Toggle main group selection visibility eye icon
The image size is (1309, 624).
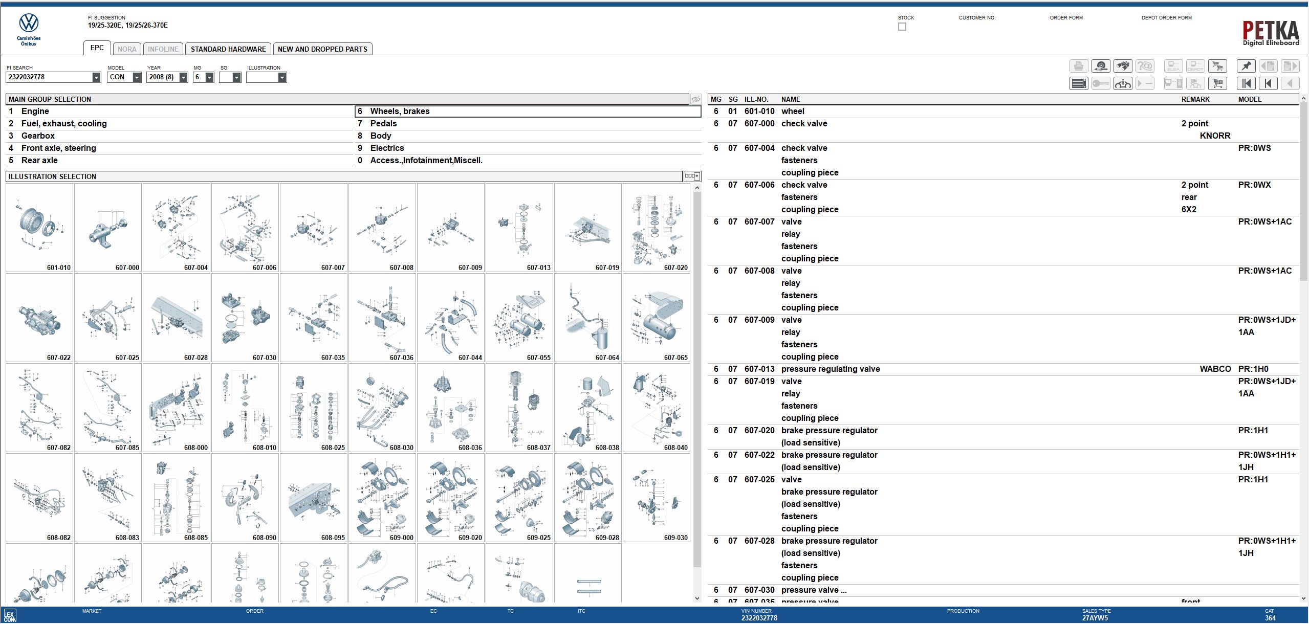pyautogui.click(x=695, y=99)
